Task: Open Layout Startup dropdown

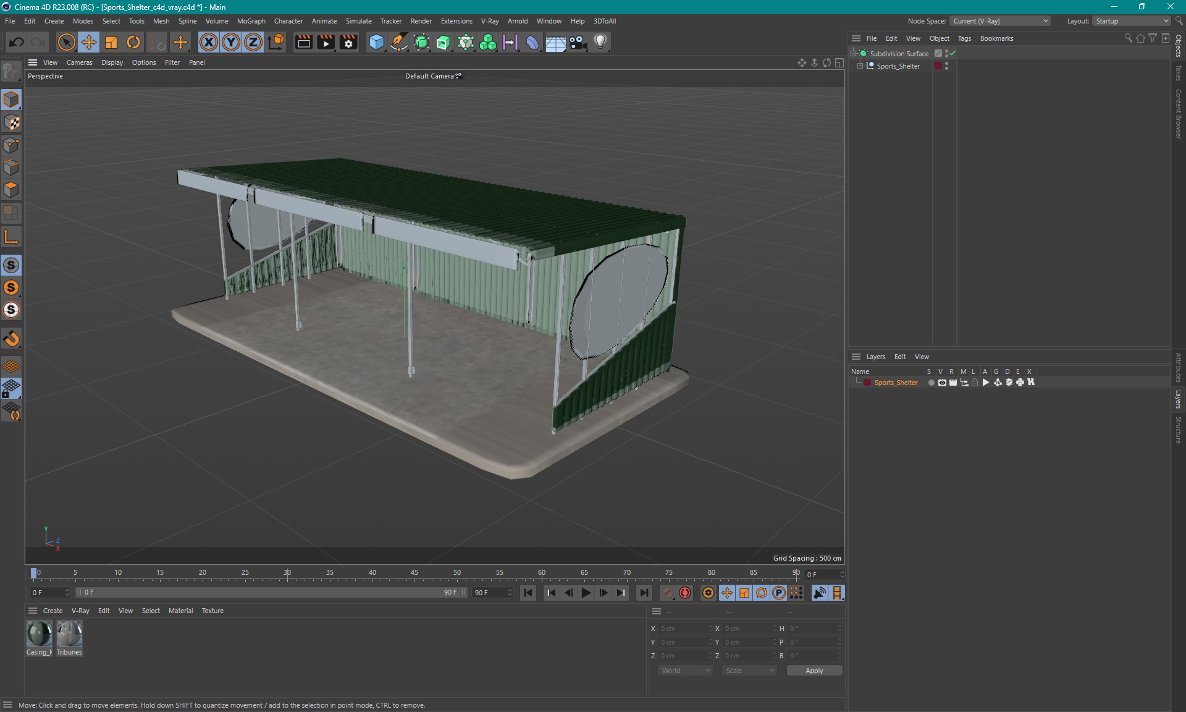Action: tap(1132, 21)
